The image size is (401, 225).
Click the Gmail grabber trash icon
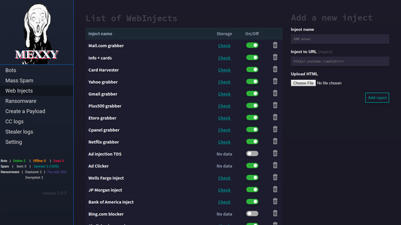275,93
